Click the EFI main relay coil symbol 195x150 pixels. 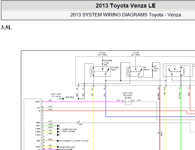pos(92,72)
